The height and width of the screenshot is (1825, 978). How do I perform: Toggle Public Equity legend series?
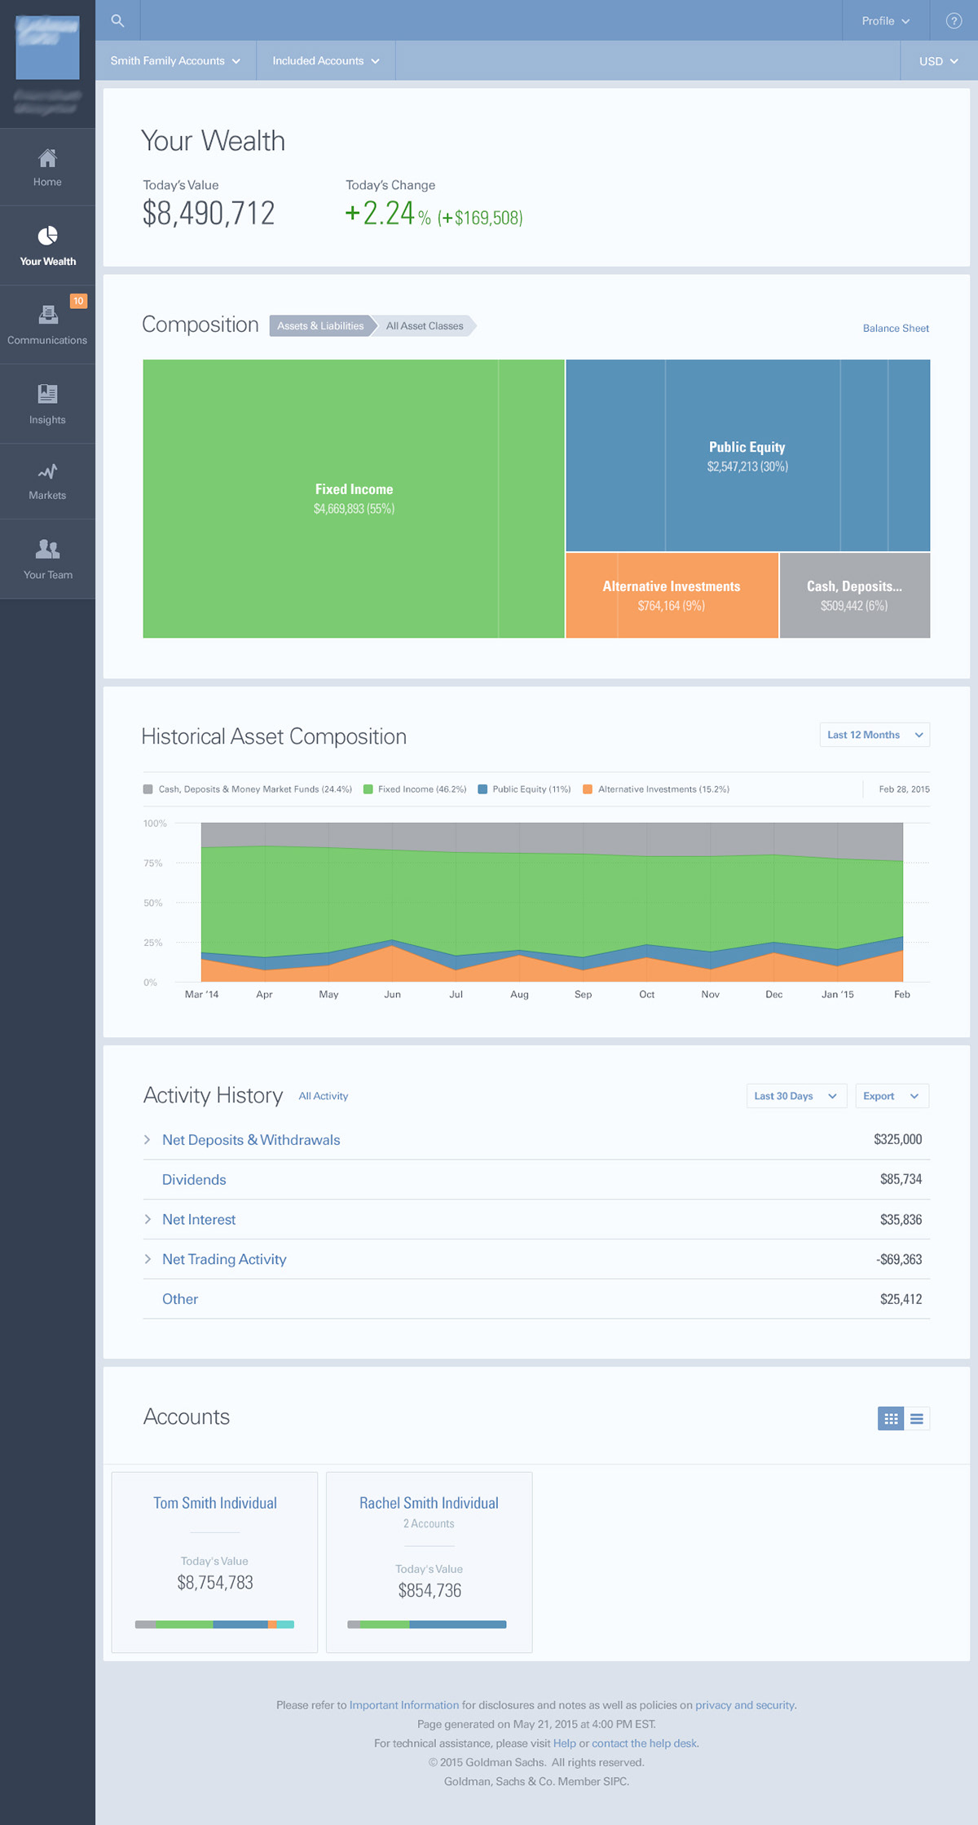click(524, 789)
